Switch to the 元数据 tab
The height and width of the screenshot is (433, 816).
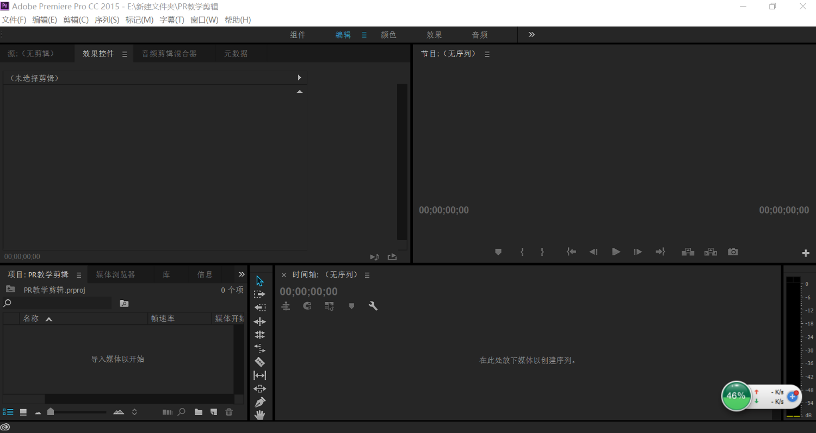click(x=236, y=54)
